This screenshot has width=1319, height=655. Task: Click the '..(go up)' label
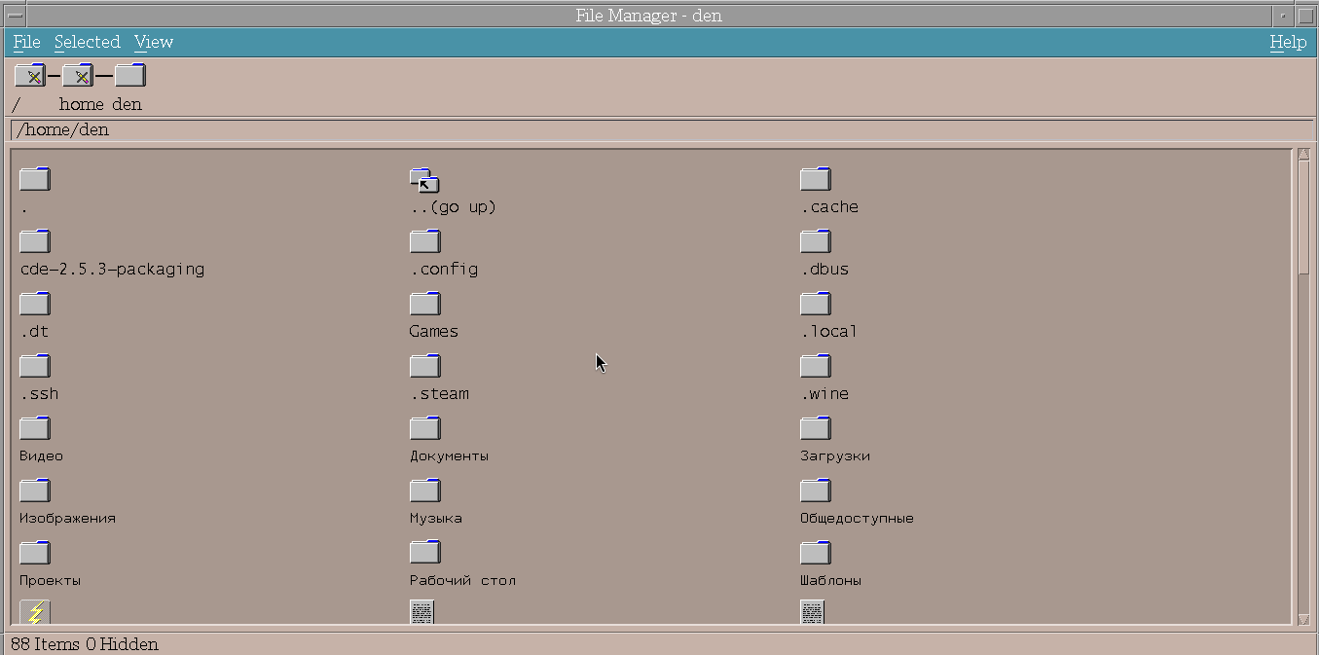(454, 207)
